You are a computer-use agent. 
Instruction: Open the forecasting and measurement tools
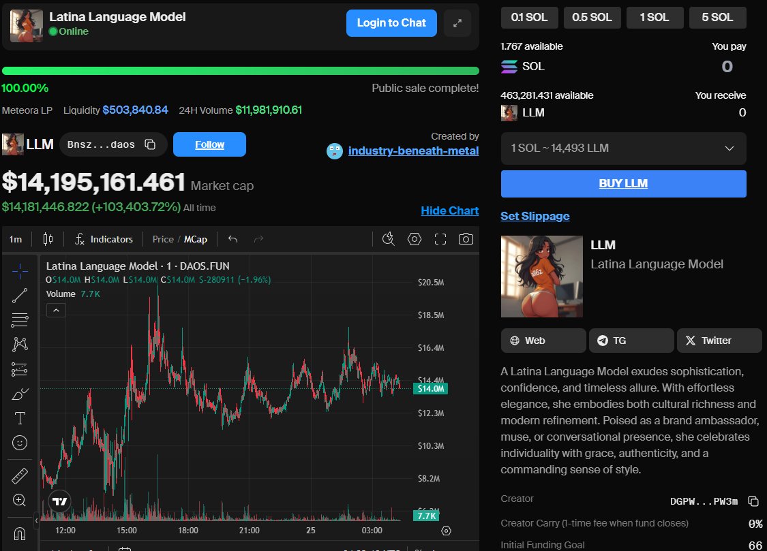click(x=20, y=369)
